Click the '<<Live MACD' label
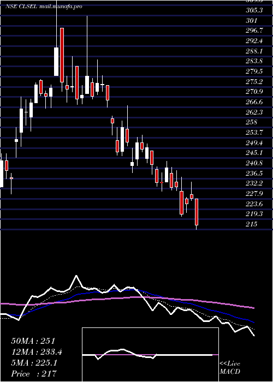Image resolution: width=273 pixels, height=382 pixels. pos(230,368)
